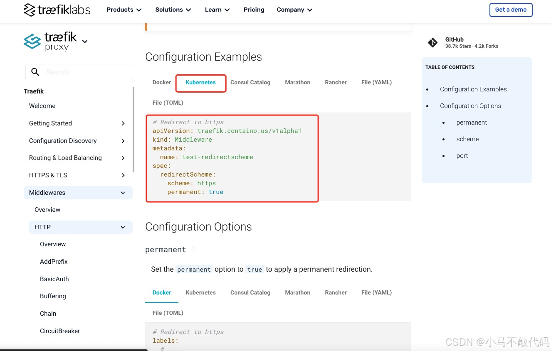Open the Solutions dropdown menu
The height and width of the screenshot is (351, 551).
[173, 10]
